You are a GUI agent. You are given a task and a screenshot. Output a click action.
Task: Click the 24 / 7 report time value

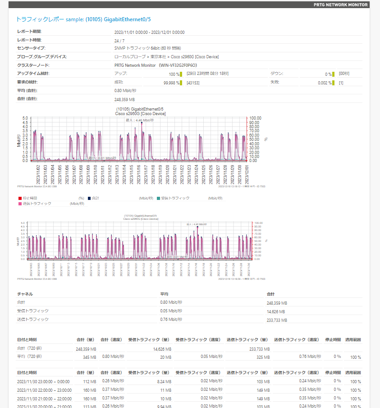(119, 41)
